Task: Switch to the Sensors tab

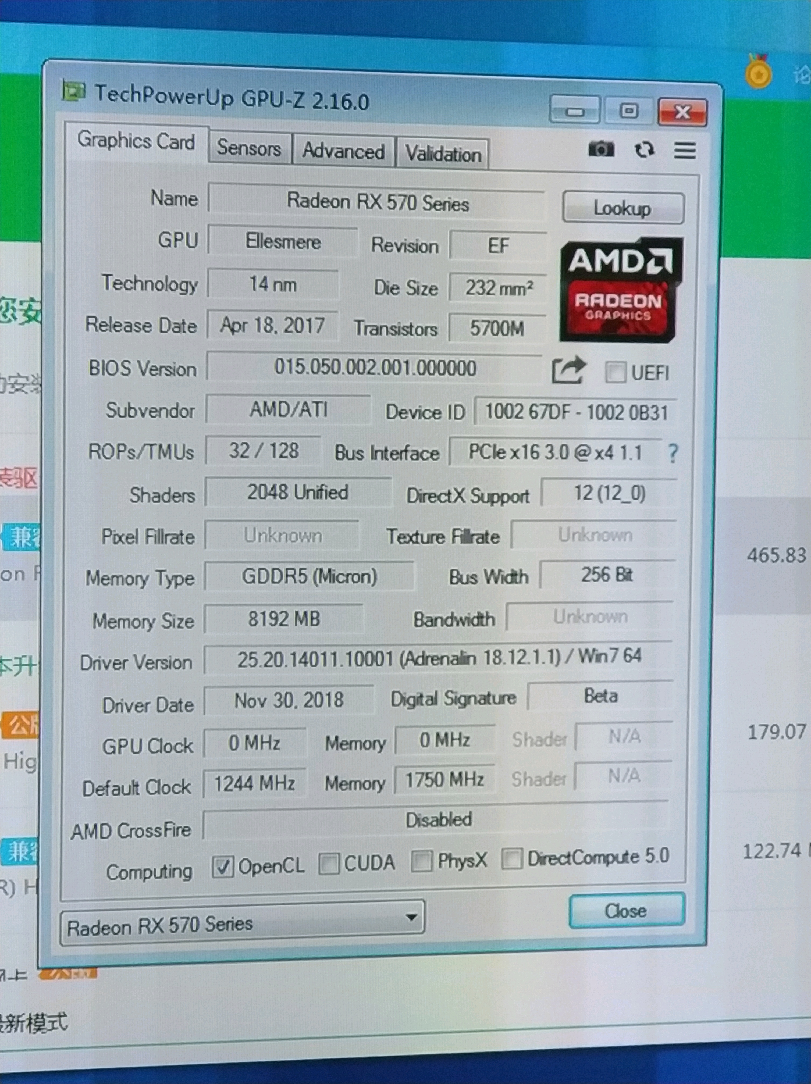Action: click(249, 148)
